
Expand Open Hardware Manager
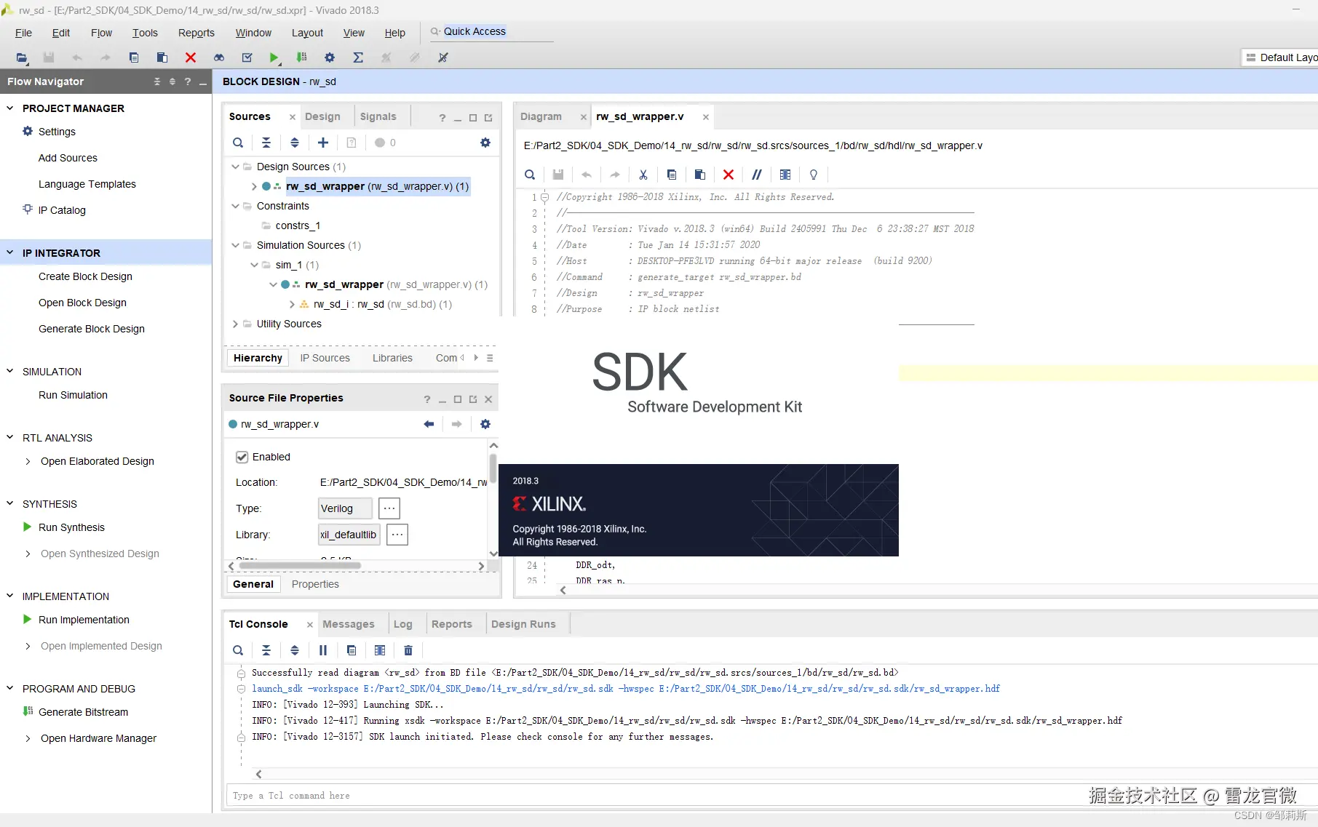pyautogui.click(x=28, y=738)
